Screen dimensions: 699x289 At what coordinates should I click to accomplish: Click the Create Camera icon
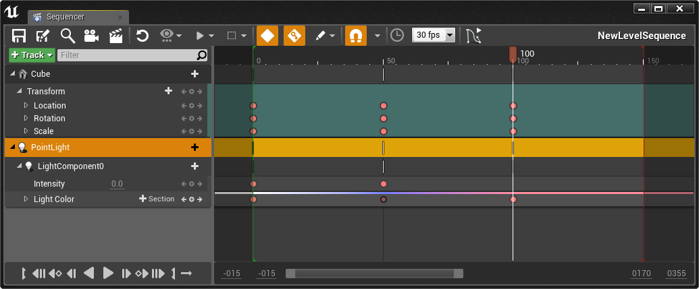point(91,36)
